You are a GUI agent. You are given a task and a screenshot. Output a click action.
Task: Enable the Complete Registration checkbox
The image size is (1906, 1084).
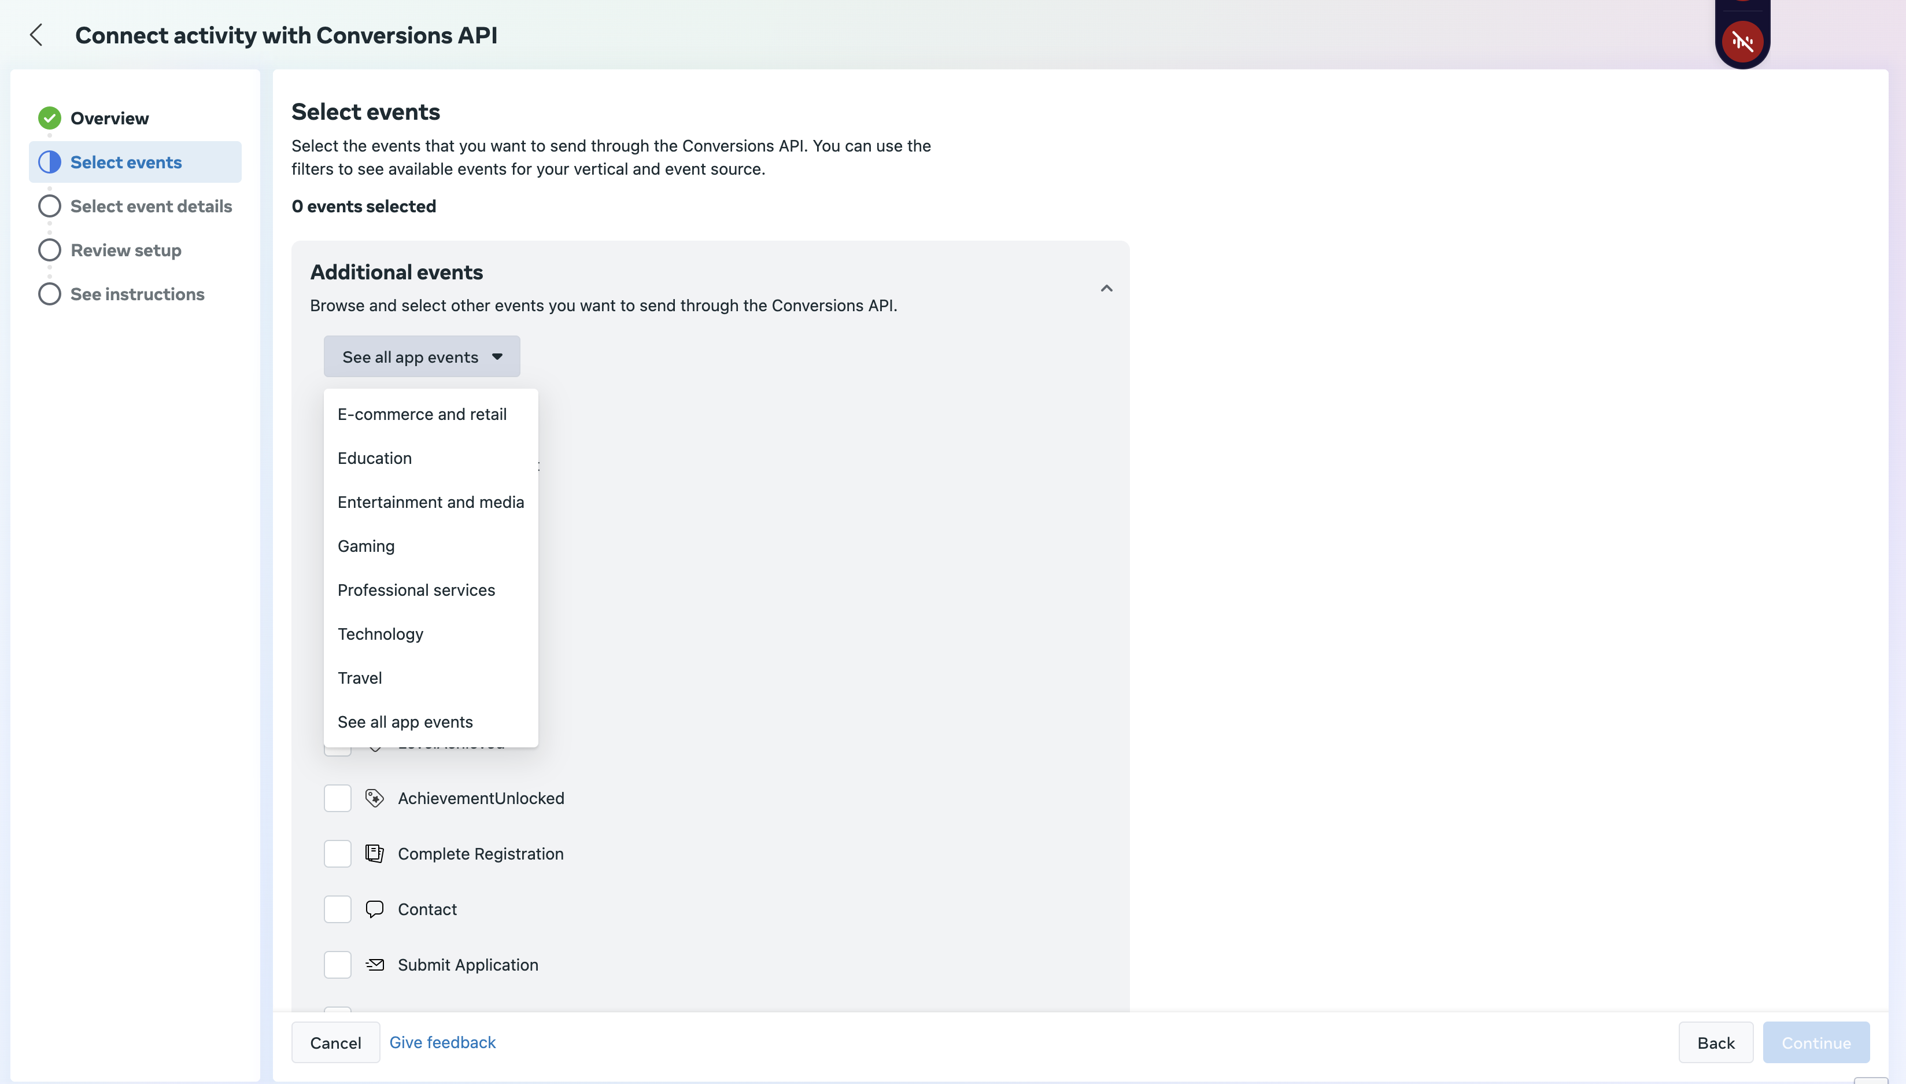click(337, 854)
